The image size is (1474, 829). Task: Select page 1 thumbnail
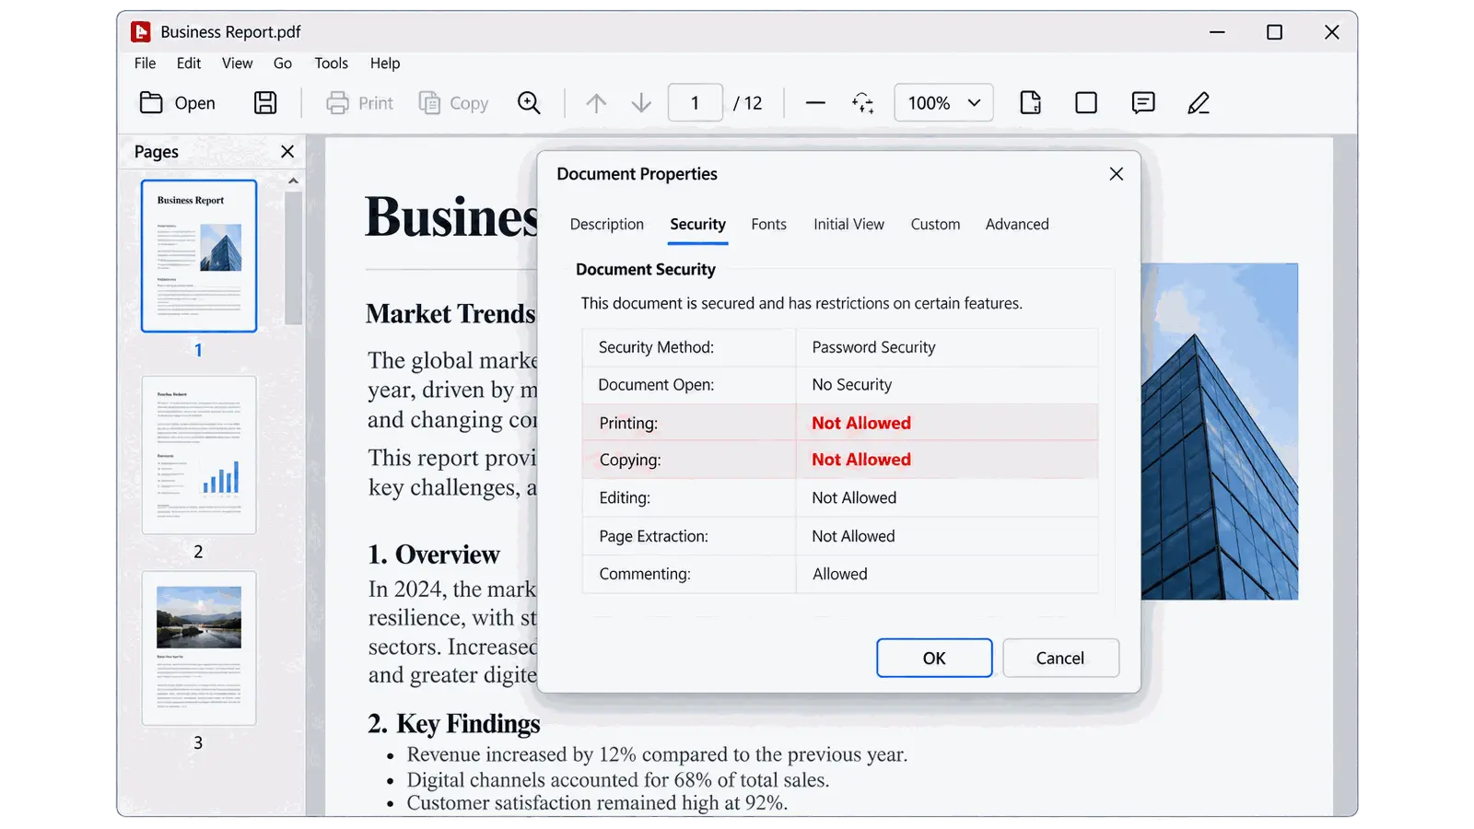(199, 256)
